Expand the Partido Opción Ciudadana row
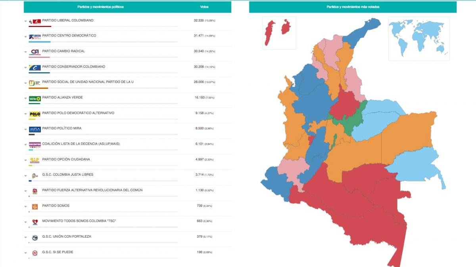Image resolution: width=476 pixels, height=267 pixels. pyautogui.click(x=26, y=161)
